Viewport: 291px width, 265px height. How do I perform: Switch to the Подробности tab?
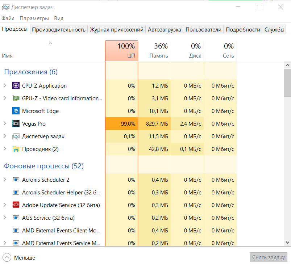(x=243, y=30)
